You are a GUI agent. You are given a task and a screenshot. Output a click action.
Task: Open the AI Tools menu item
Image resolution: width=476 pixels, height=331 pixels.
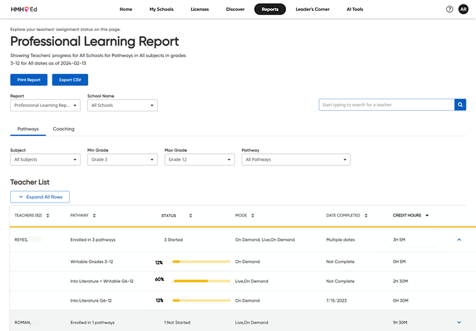[x=355, y=9]
